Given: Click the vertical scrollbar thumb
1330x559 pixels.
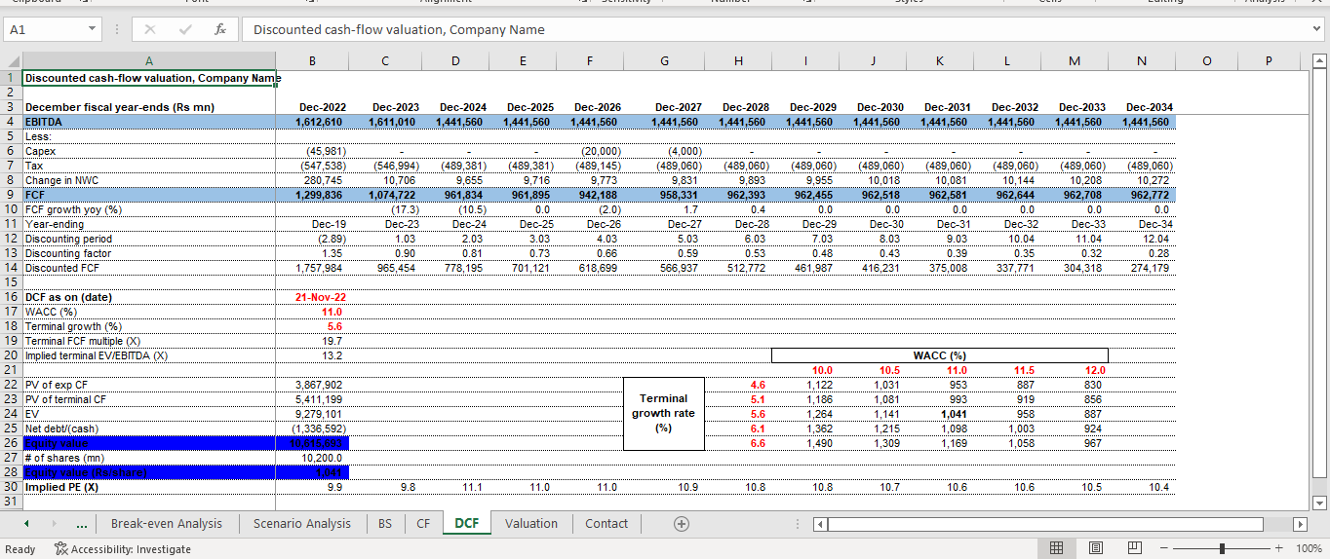Looking at the screenshot, I should pos(1321,273).
